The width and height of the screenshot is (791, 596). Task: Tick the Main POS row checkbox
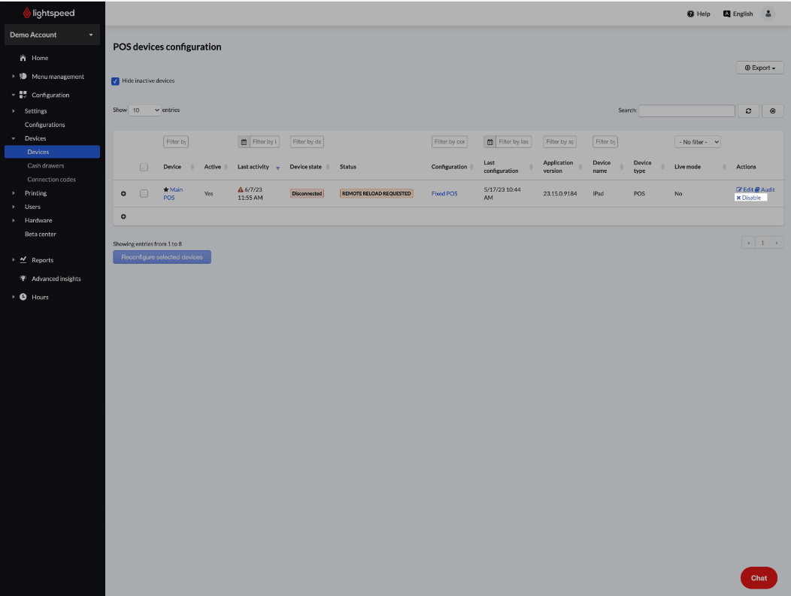144,194
